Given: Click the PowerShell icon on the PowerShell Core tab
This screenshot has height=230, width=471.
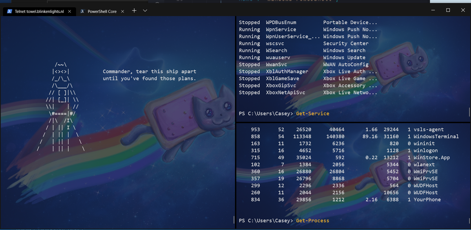Looking at the screenshot, I should tap(82, 11).
